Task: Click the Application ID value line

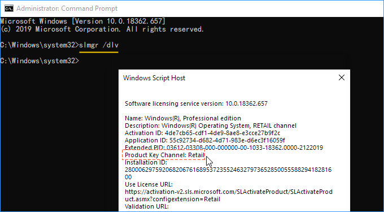Action: [205, 140]
